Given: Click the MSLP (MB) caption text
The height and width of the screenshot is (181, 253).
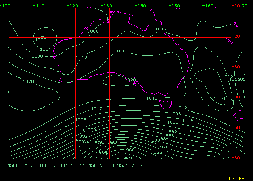Looking at the screenshot, I should point(21,165).
